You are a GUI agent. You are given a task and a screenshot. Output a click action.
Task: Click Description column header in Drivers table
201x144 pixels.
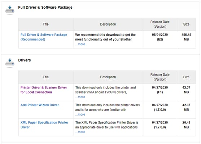[108, 77]
